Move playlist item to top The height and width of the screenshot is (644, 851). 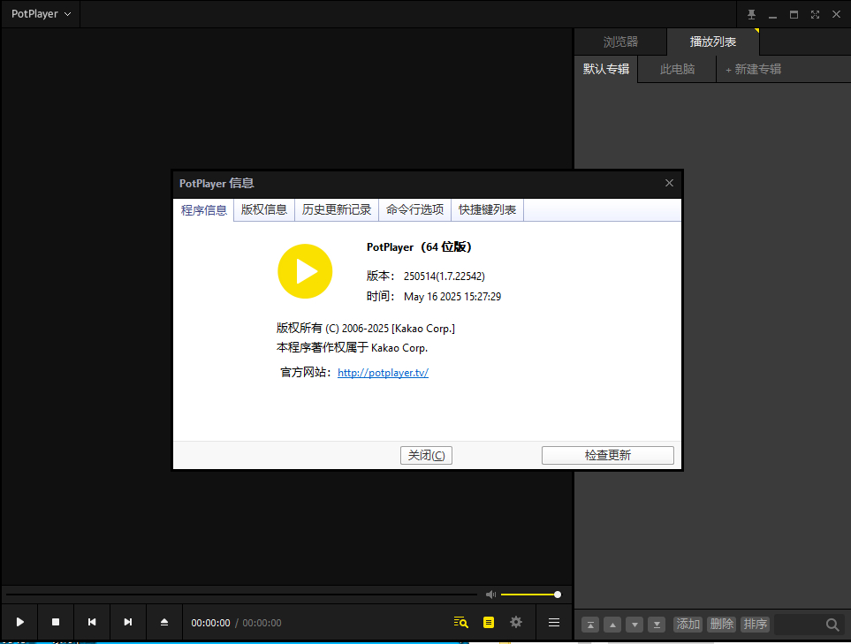pos(590,625)
